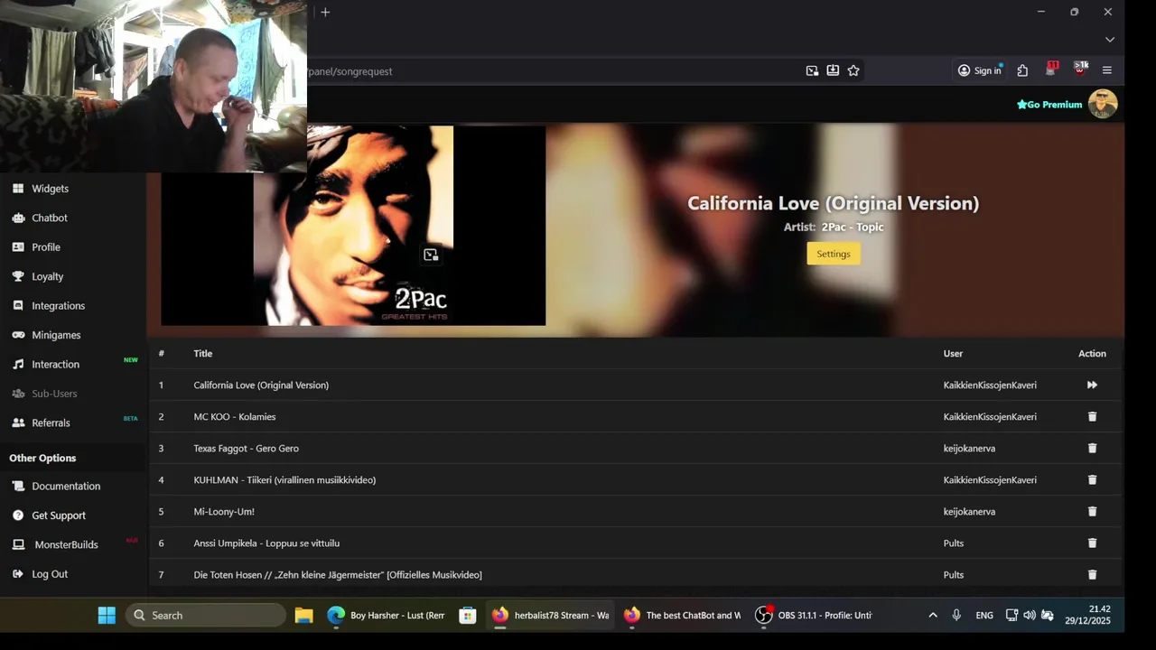Click the MonsterBuilds laptop icon
Viewport: 1156px width, 650px height.
click(18, 544)
